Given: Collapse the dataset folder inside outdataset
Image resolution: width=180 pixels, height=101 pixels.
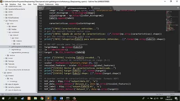Looking at the screenshot, I should coord(9,35).
